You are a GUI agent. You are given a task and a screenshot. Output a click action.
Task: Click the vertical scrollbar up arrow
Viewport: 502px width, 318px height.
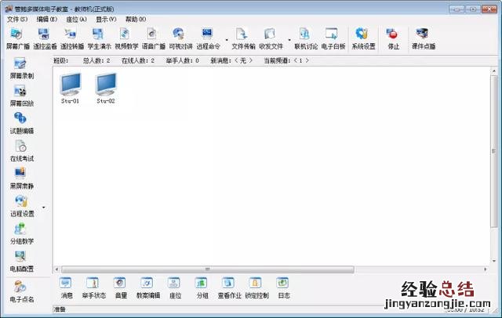pyautogui.click(x=493, y=70)
